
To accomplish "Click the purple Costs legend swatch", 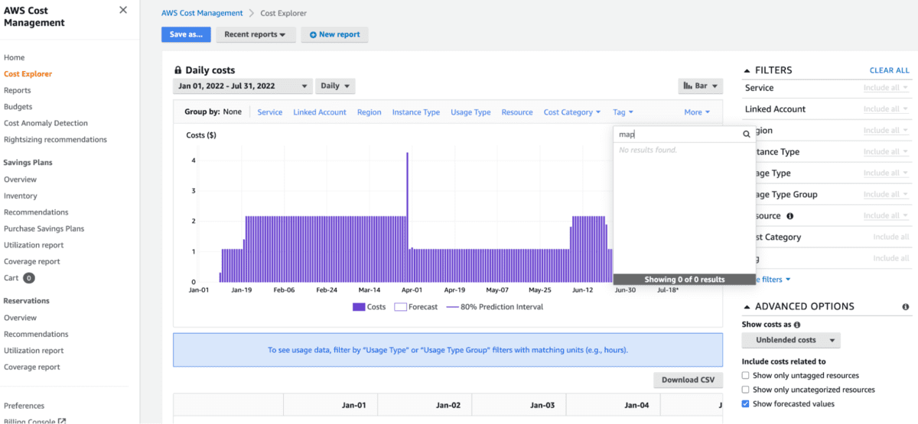I will 359,307.
